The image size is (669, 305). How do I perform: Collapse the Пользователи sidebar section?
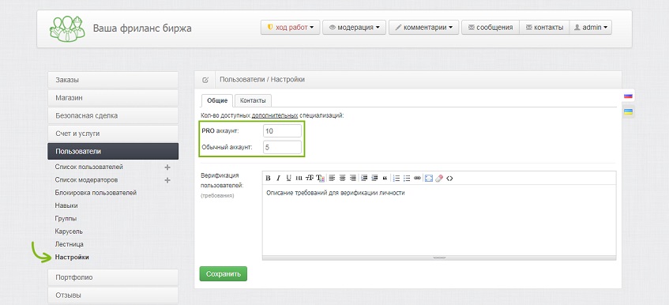click(x=113, y=152)
